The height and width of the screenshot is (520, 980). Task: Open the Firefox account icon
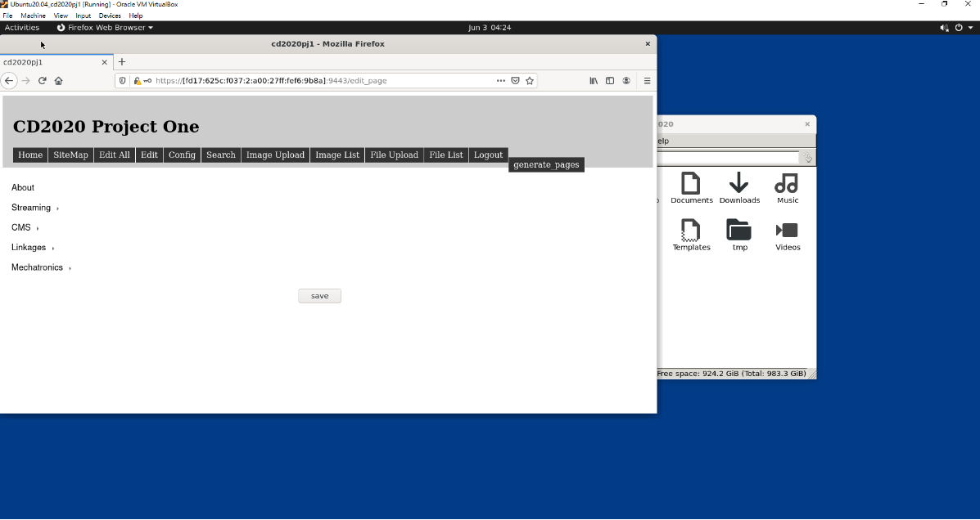[x=626, y=81]
